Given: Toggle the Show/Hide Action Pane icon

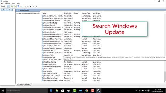Looking at the screenshot, I should [21, 6].
